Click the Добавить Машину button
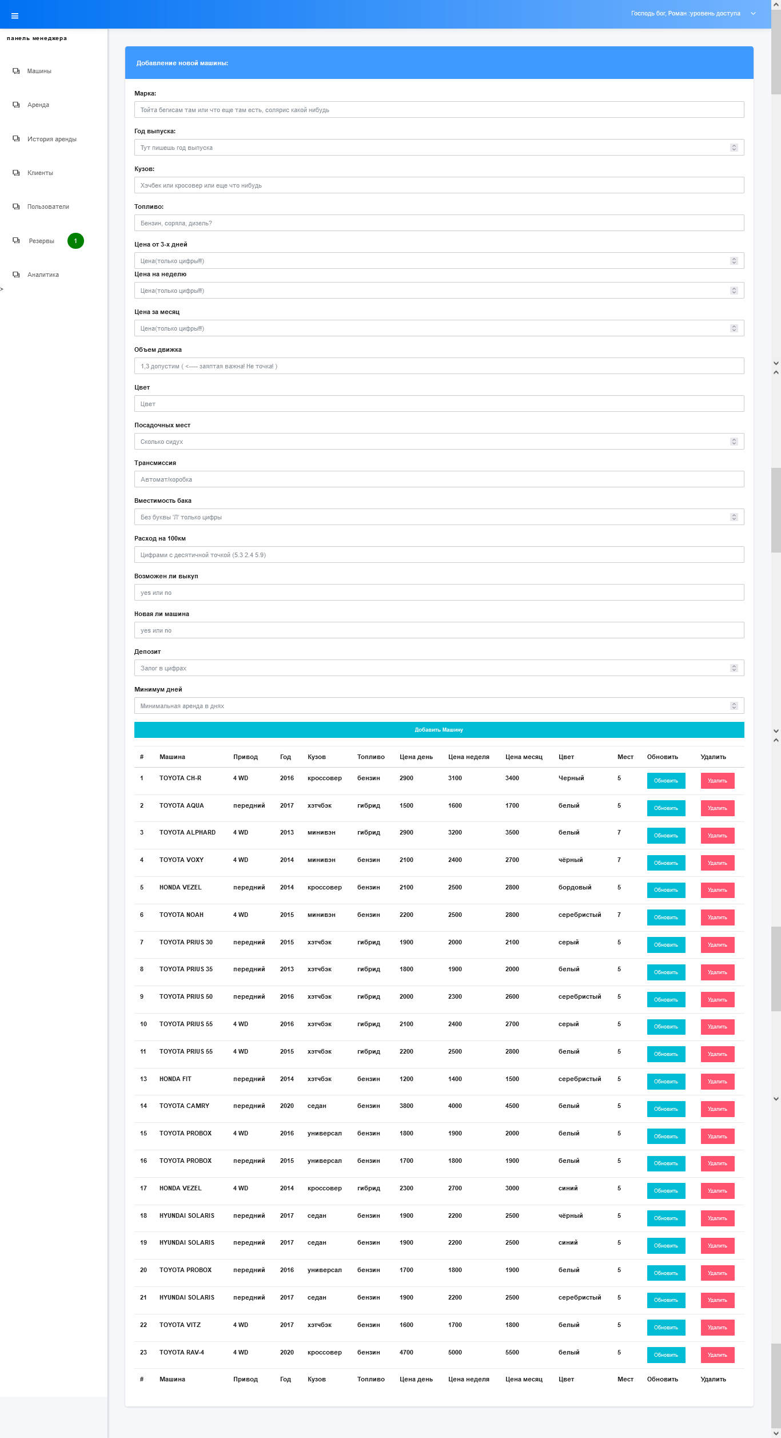 tap(439, 730)
